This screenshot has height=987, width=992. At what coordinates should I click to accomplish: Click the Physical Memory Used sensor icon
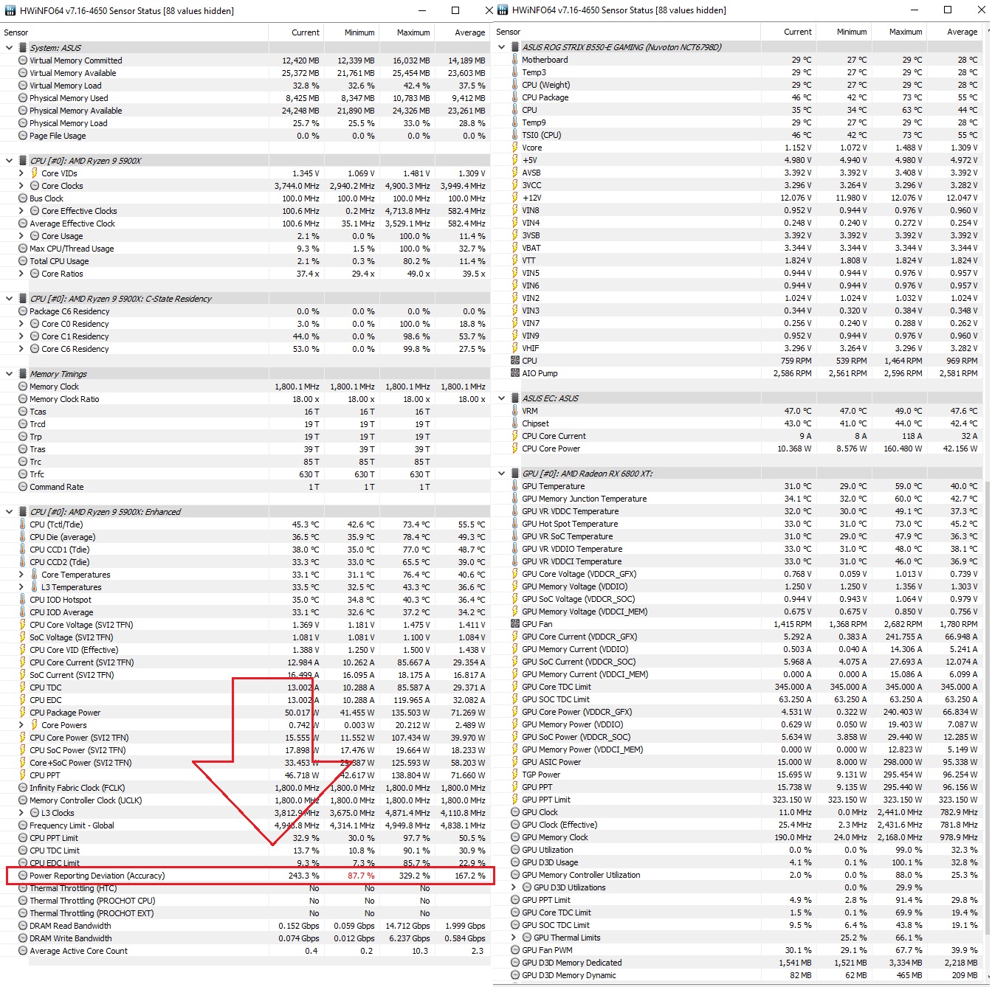click(x=23, y=98)
